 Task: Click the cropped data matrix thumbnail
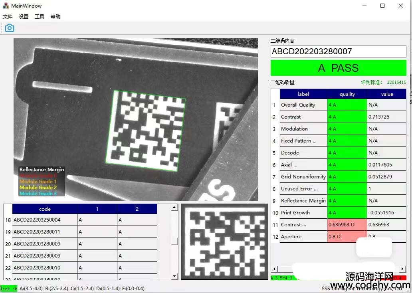224,242
